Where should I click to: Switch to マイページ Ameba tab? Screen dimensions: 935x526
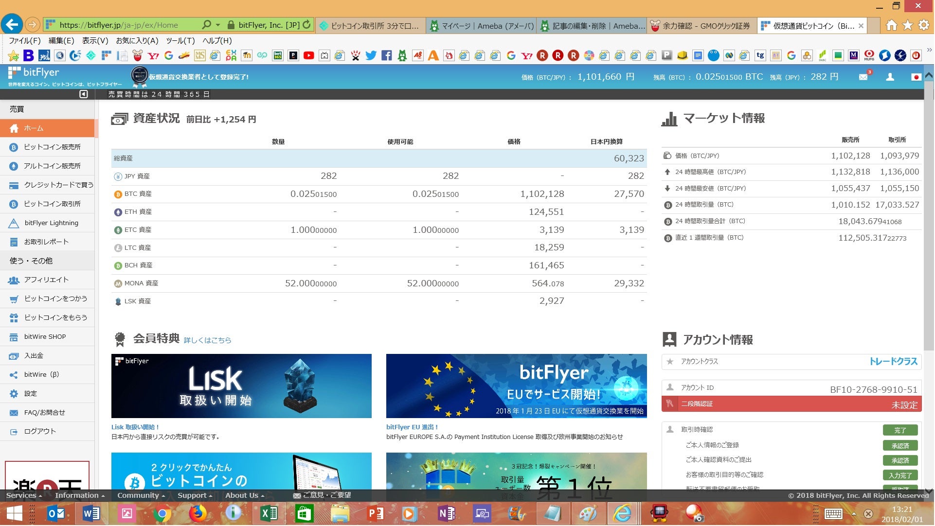pos(482,26)
